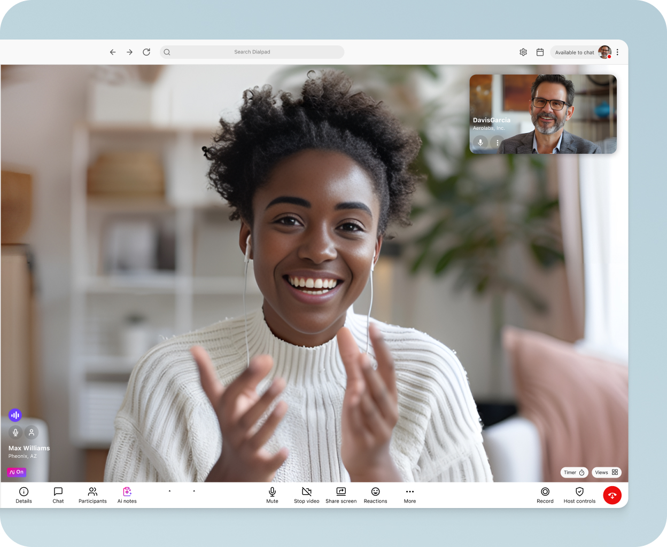Viewport: 667px width, 547px height.
Task: Select Davis Garcia's video thumbnail
Action: pyautogui.click(x=543, y=114)
